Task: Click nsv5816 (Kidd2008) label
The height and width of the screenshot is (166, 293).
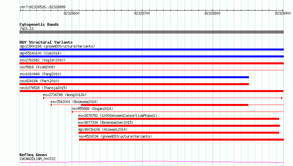Action: point(38,67)
